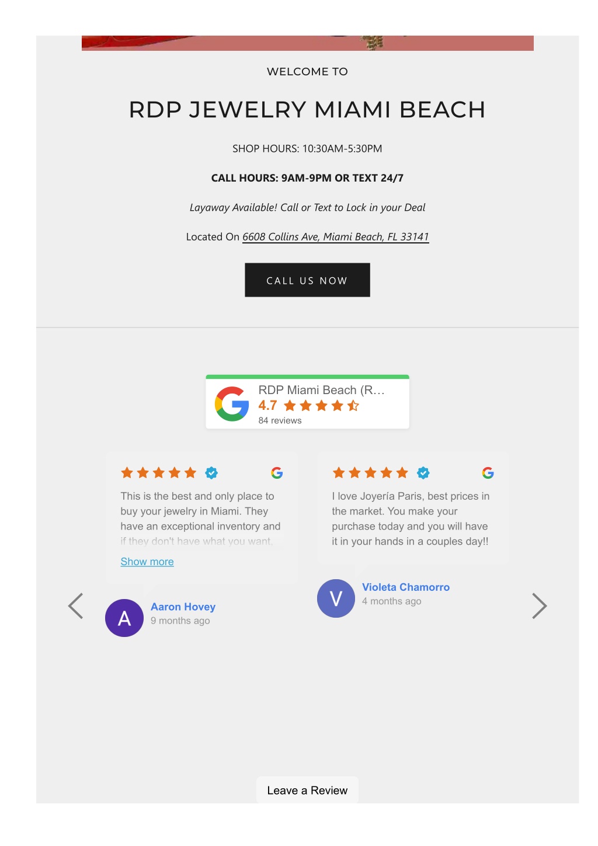Click verified badge on Violeta Chamorro's review
The image size is (598, 846).
point(423,473)
